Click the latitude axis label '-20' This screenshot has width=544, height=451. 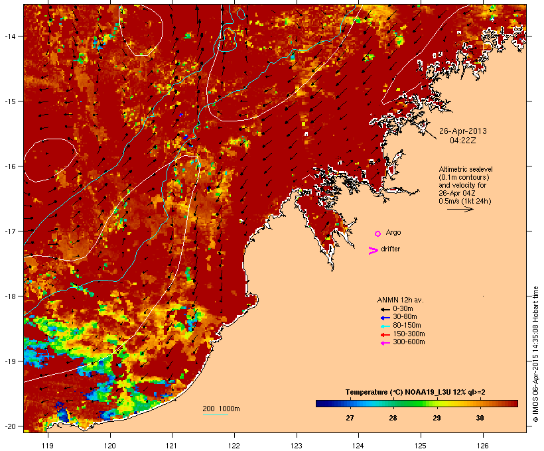9,426
